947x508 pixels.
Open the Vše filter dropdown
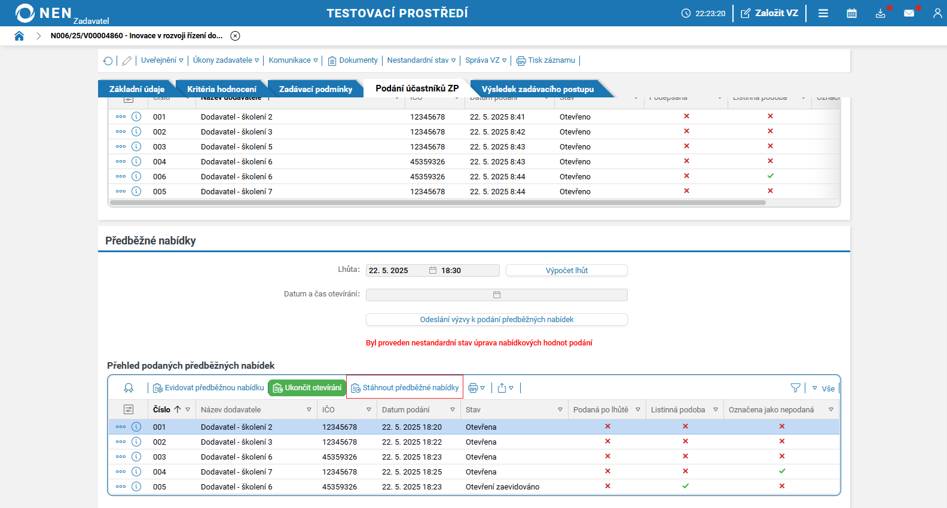[x=823, y=388]
